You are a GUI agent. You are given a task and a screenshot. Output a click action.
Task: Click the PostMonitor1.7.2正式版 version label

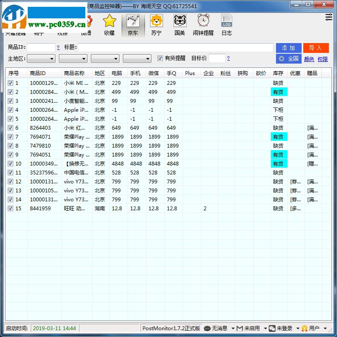point(171,328)
